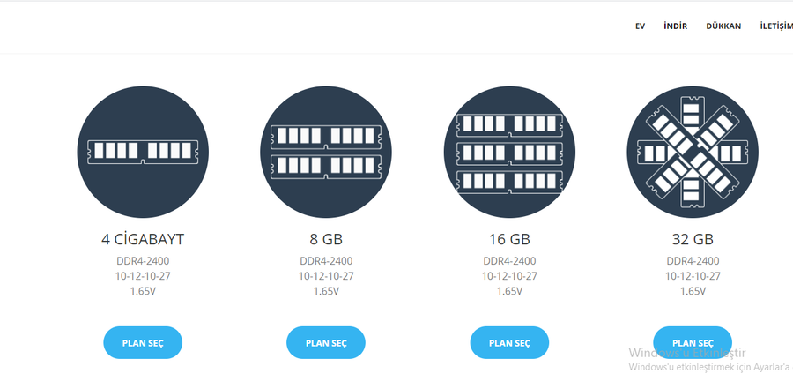Click the two-stick 8 GB RAM icon
Screen dimensions: 793x374
[326, 153]
